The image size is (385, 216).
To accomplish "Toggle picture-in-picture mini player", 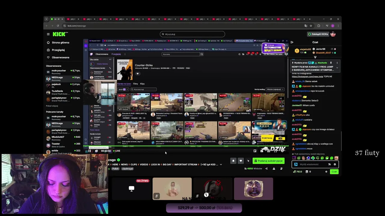I will [255, 151].
